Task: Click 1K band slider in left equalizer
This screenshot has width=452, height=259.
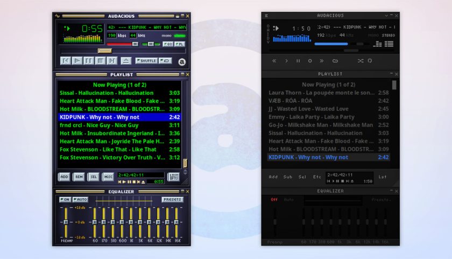Action: [x=131, y=222]
